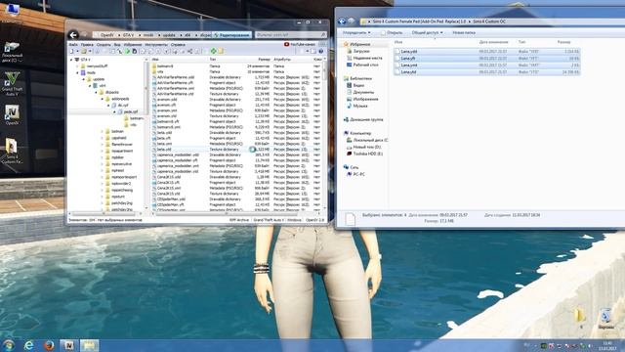The width and height of the screenshot is (625, 352).
Task: Collapse the update node in OpenIV tree
Action: point(84,79)
